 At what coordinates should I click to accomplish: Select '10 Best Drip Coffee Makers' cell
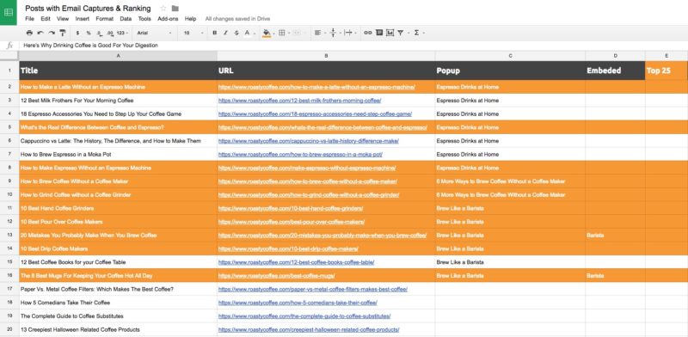pos(118,248)
